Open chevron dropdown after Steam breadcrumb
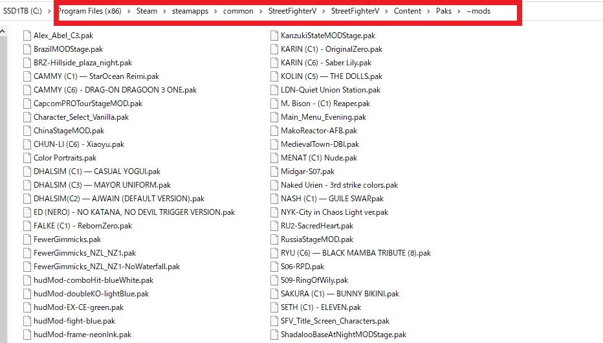This screenshot has height=343, width=603. pos(164,11)
